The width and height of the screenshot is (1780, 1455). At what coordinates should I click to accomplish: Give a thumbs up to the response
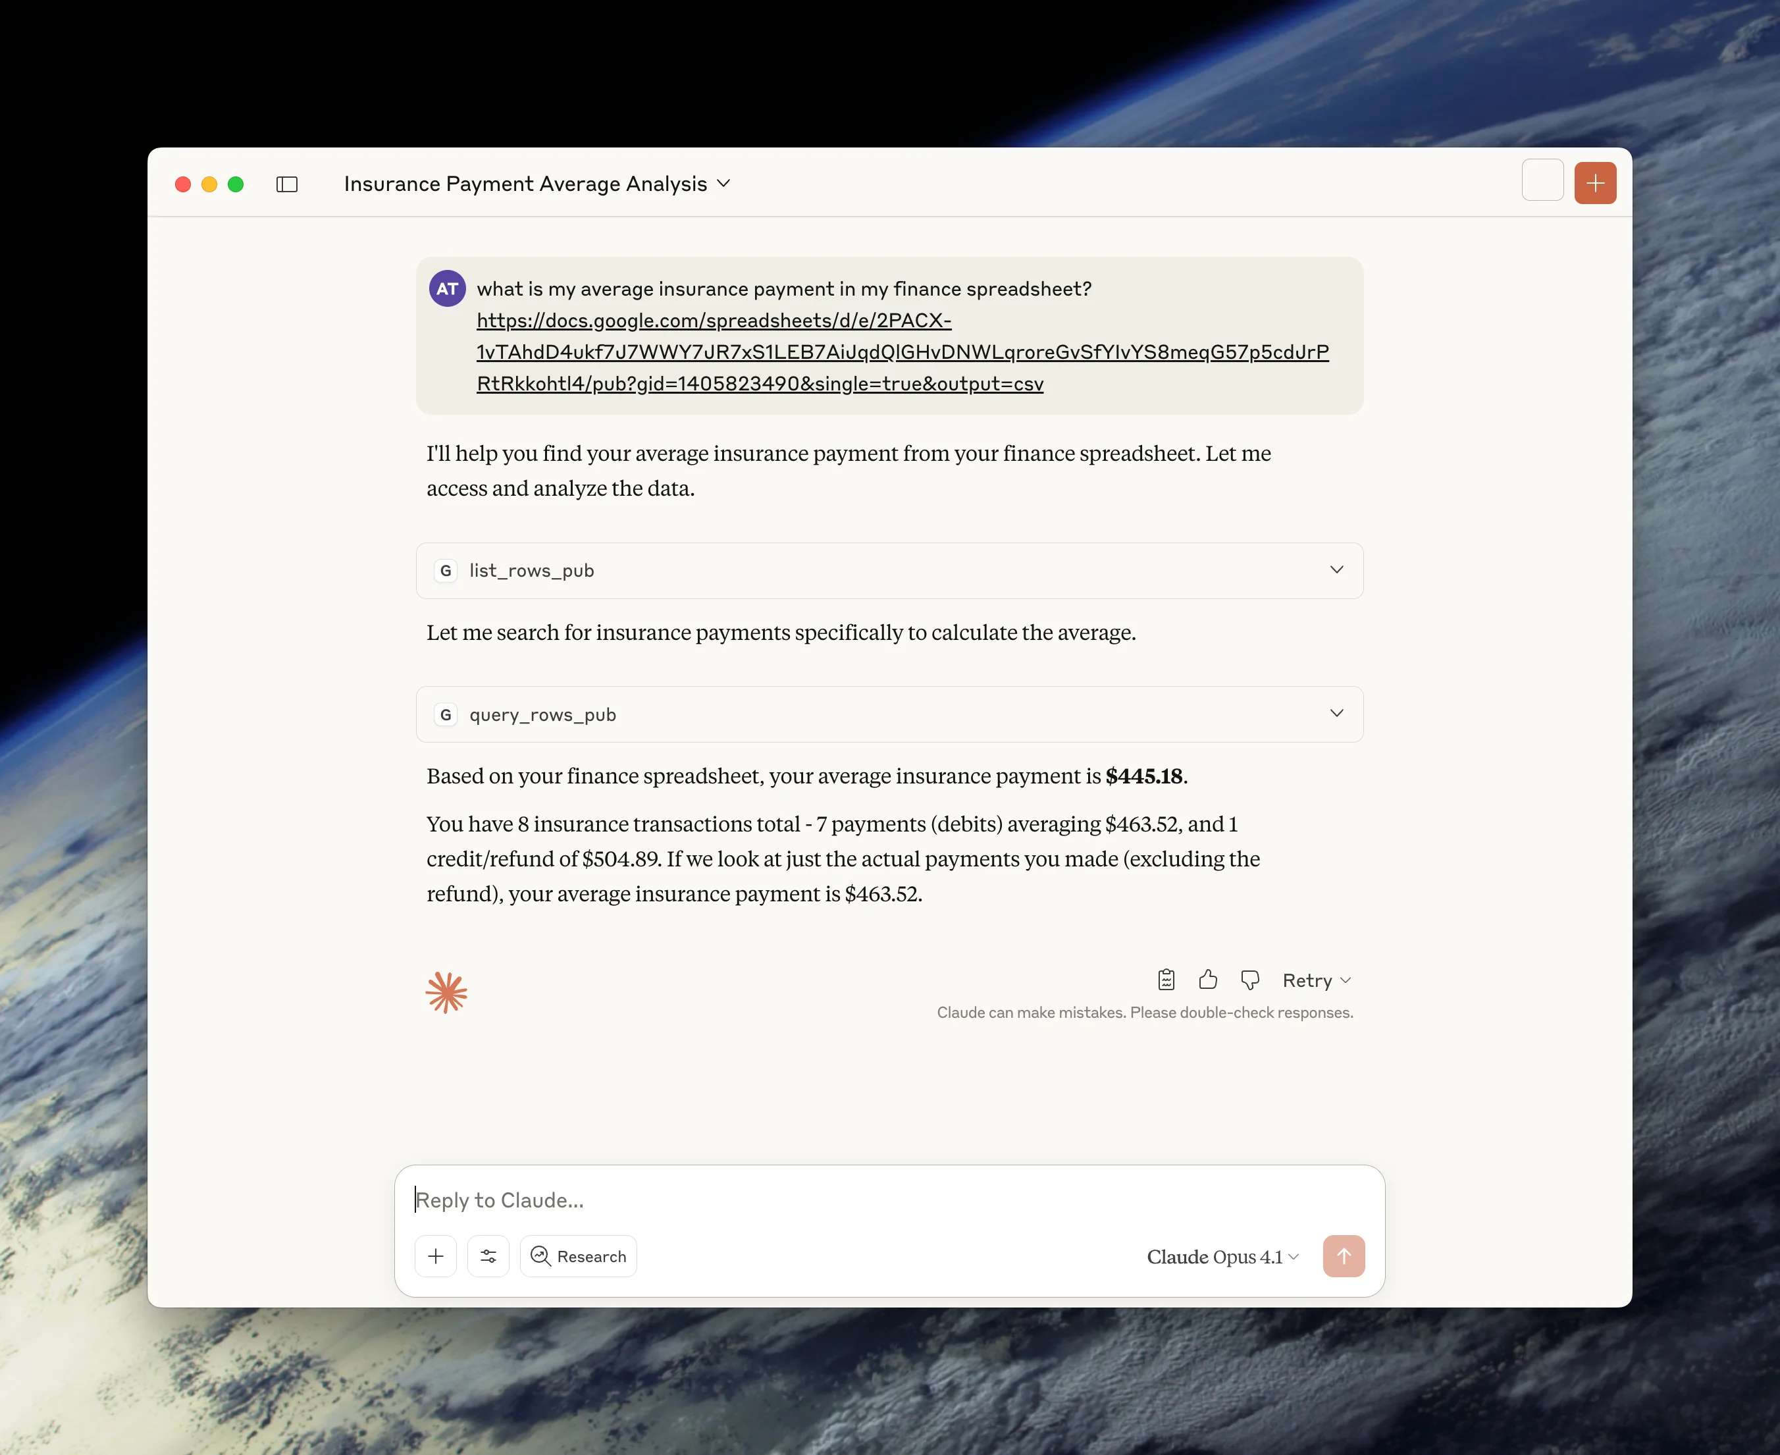[x=1207, y=980]
